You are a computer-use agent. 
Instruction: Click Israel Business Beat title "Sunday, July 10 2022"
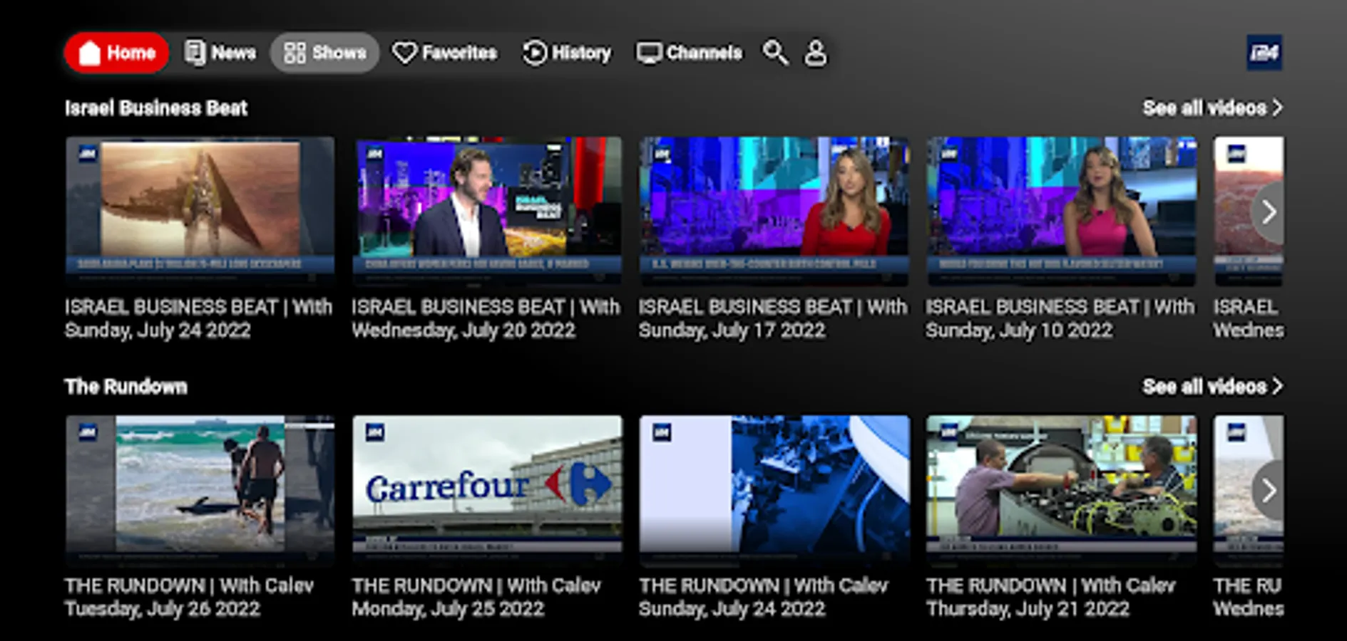(1019, 330)
